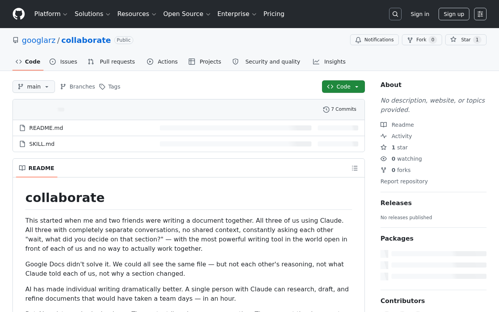499x312 pixels.
Task: Open the Readme link in About
Action: point(397,125)
